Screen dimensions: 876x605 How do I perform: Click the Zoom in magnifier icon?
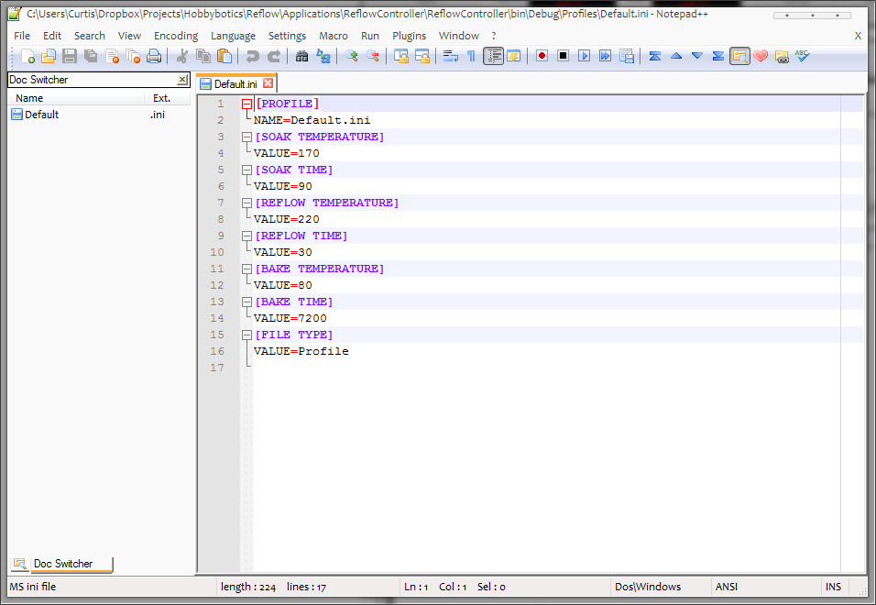click(351, 56)
